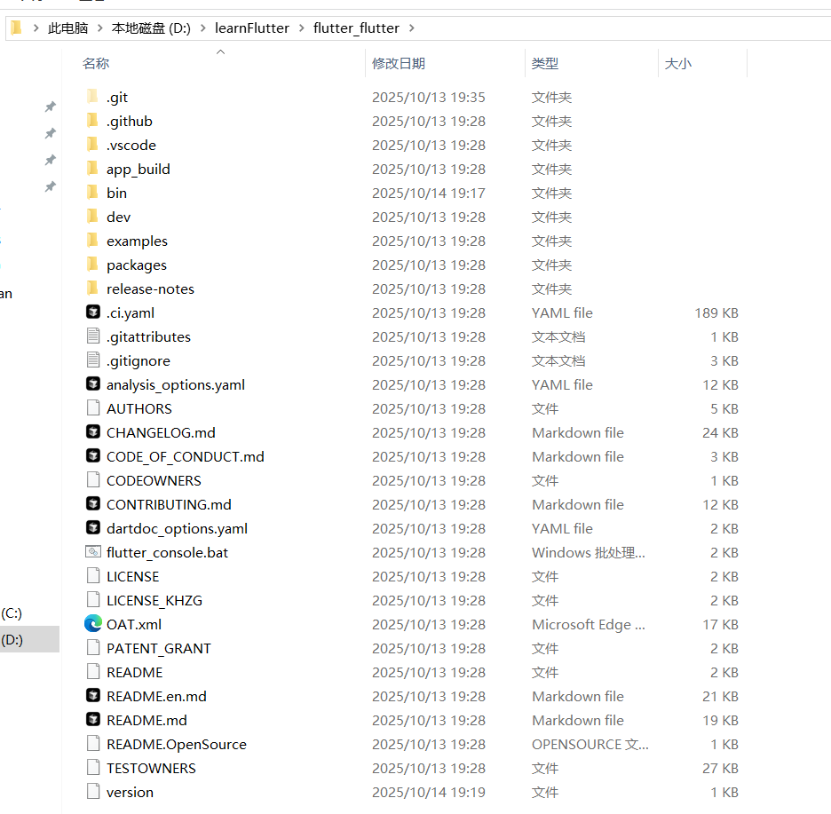Image resolution: width=831 pixels, height=814 pixels.
Task: Go to learnFlutter breadcrumb
Action: pos(252,28)
